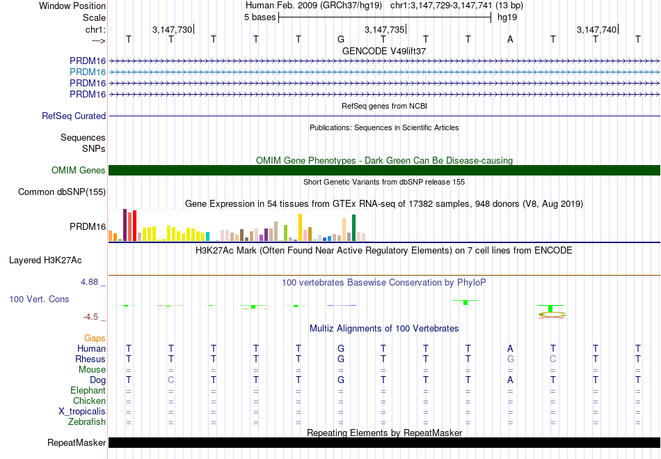Select the black RepeatMasker element bar
The image size is (661, 459).
pyautogui.click(x=384, y=442)
